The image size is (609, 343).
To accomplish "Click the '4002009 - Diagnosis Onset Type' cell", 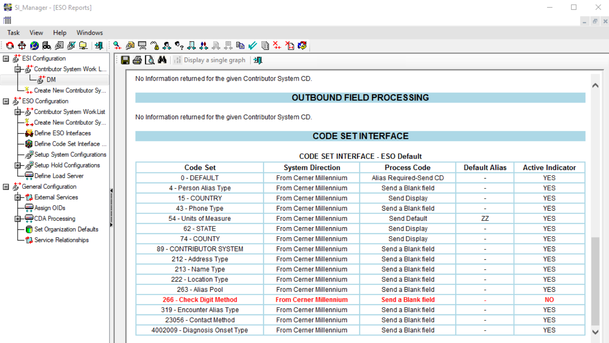I will click(x=200, y=330).
